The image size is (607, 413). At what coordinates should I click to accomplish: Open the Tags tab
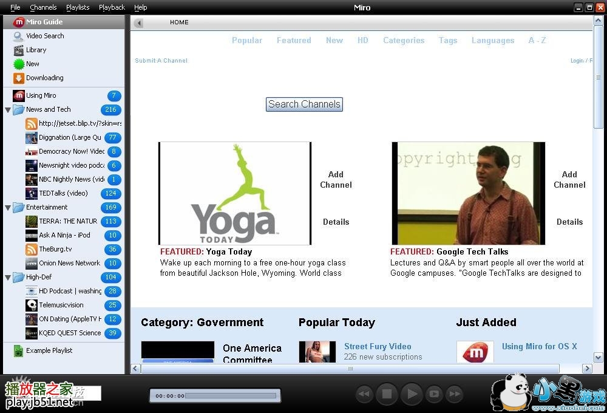pos(448,40)
